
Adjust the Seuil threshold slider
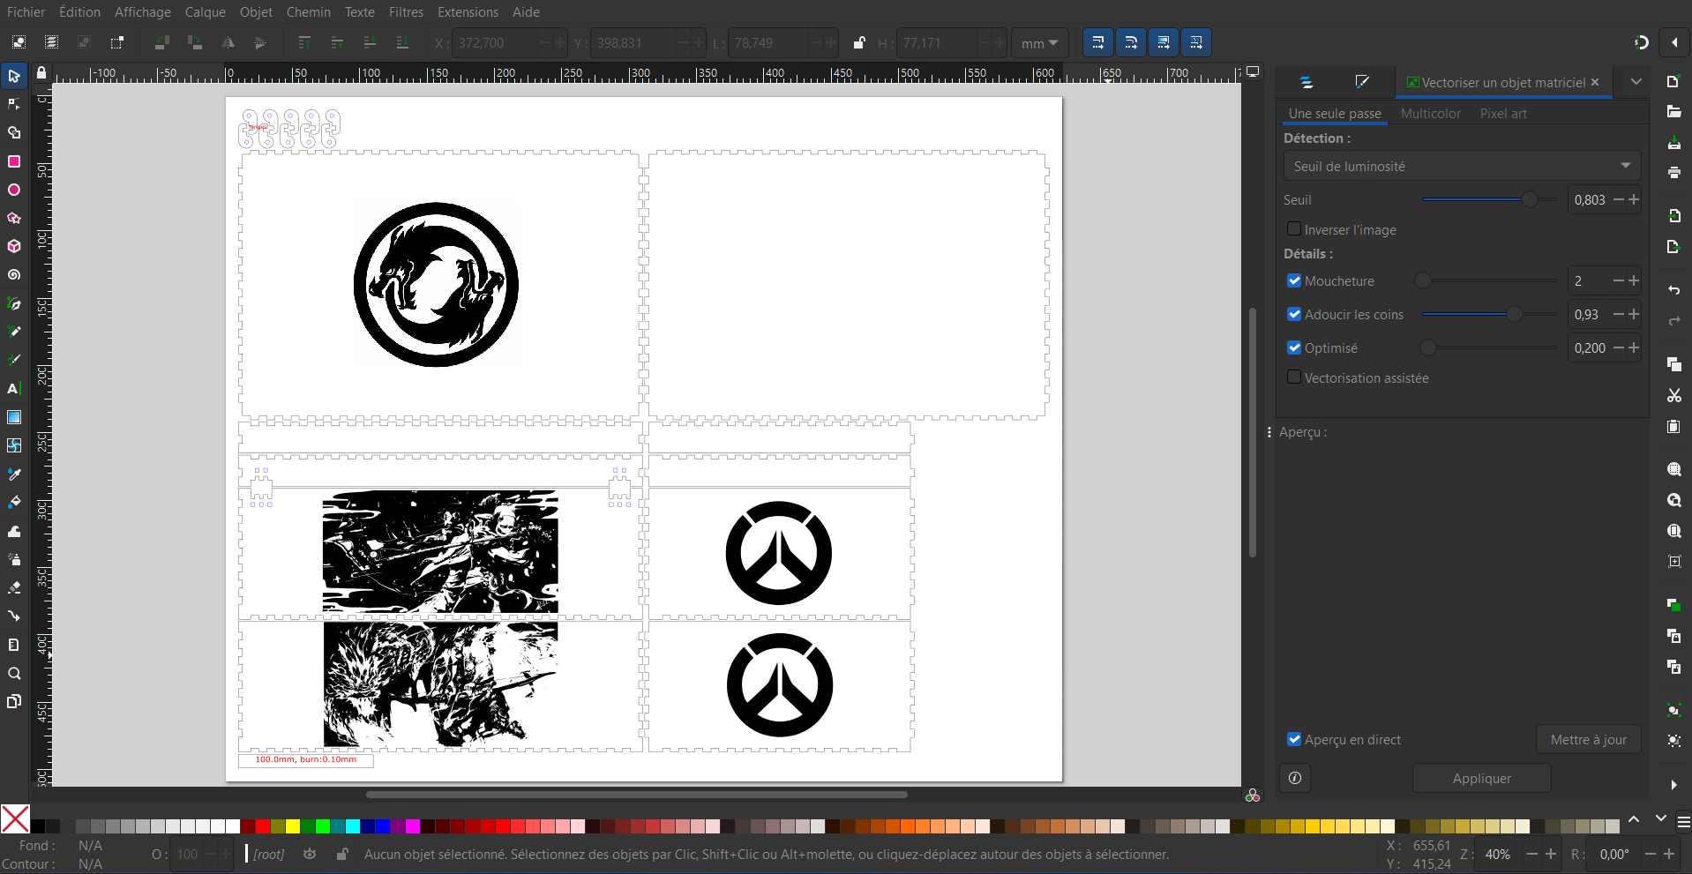[x=1490, y=199]
